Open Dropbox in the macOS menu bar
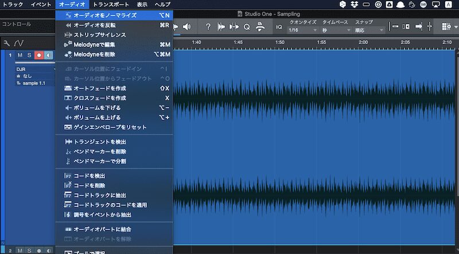 (355, 5)
